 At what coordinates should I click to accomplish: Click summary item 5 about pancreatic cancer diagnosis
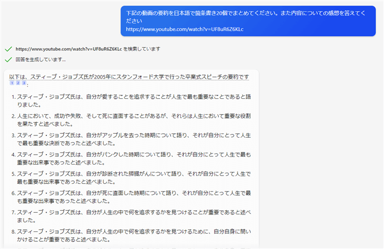pyautogui.click(x=134, y=178)
